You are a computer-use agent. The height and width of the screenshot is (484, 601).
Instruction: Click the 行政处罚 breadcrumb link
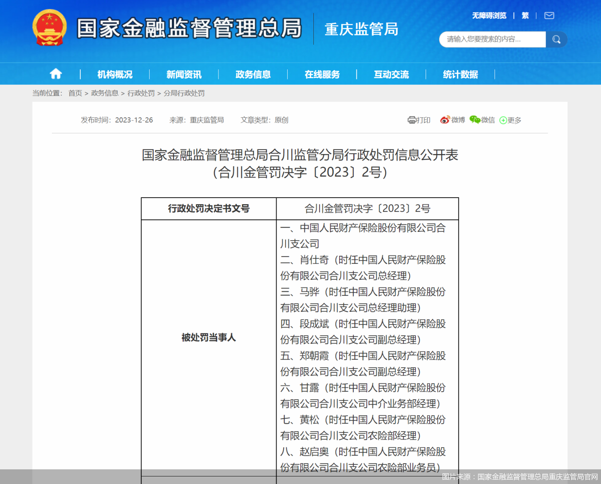click(x=141, y=94)
